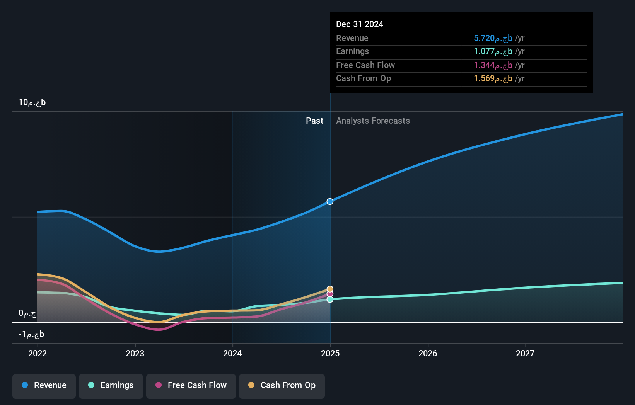
Task: Click the 10 billion y-axis label
Action: (32, 102)
